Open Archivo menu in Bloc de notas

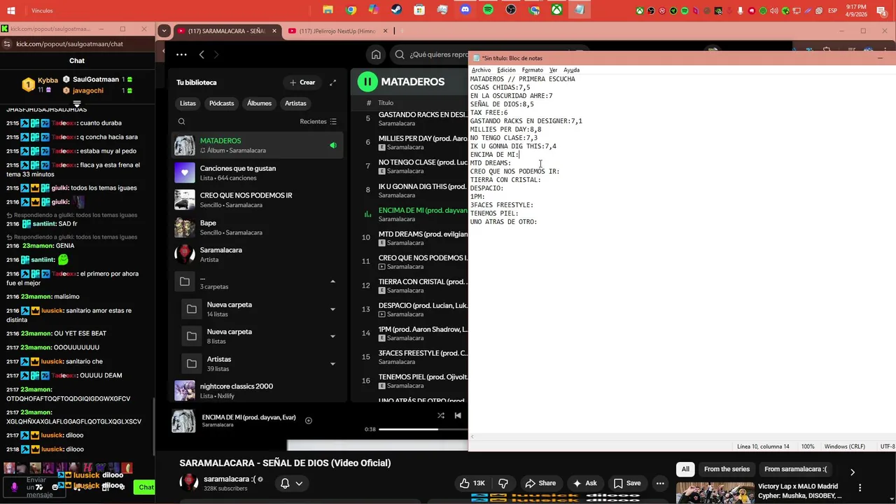point(481,70)
